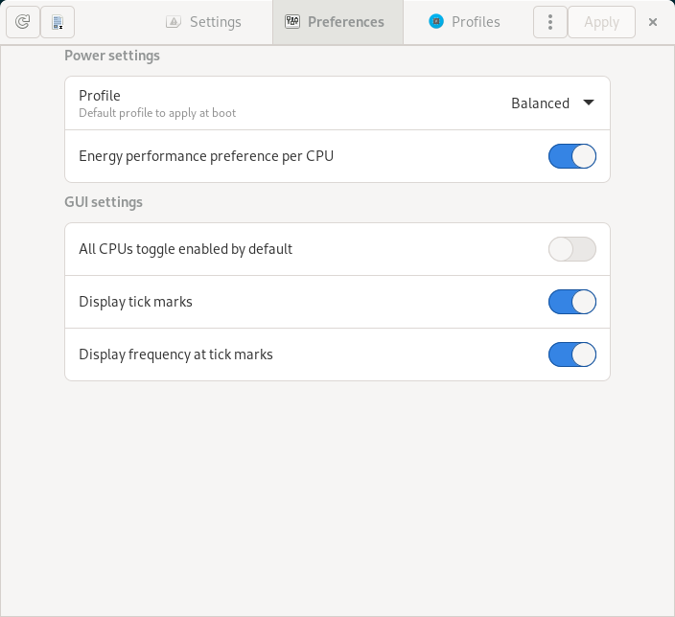Switch to the Settings tab
The image size is (675, 617).
coord(203,22)
